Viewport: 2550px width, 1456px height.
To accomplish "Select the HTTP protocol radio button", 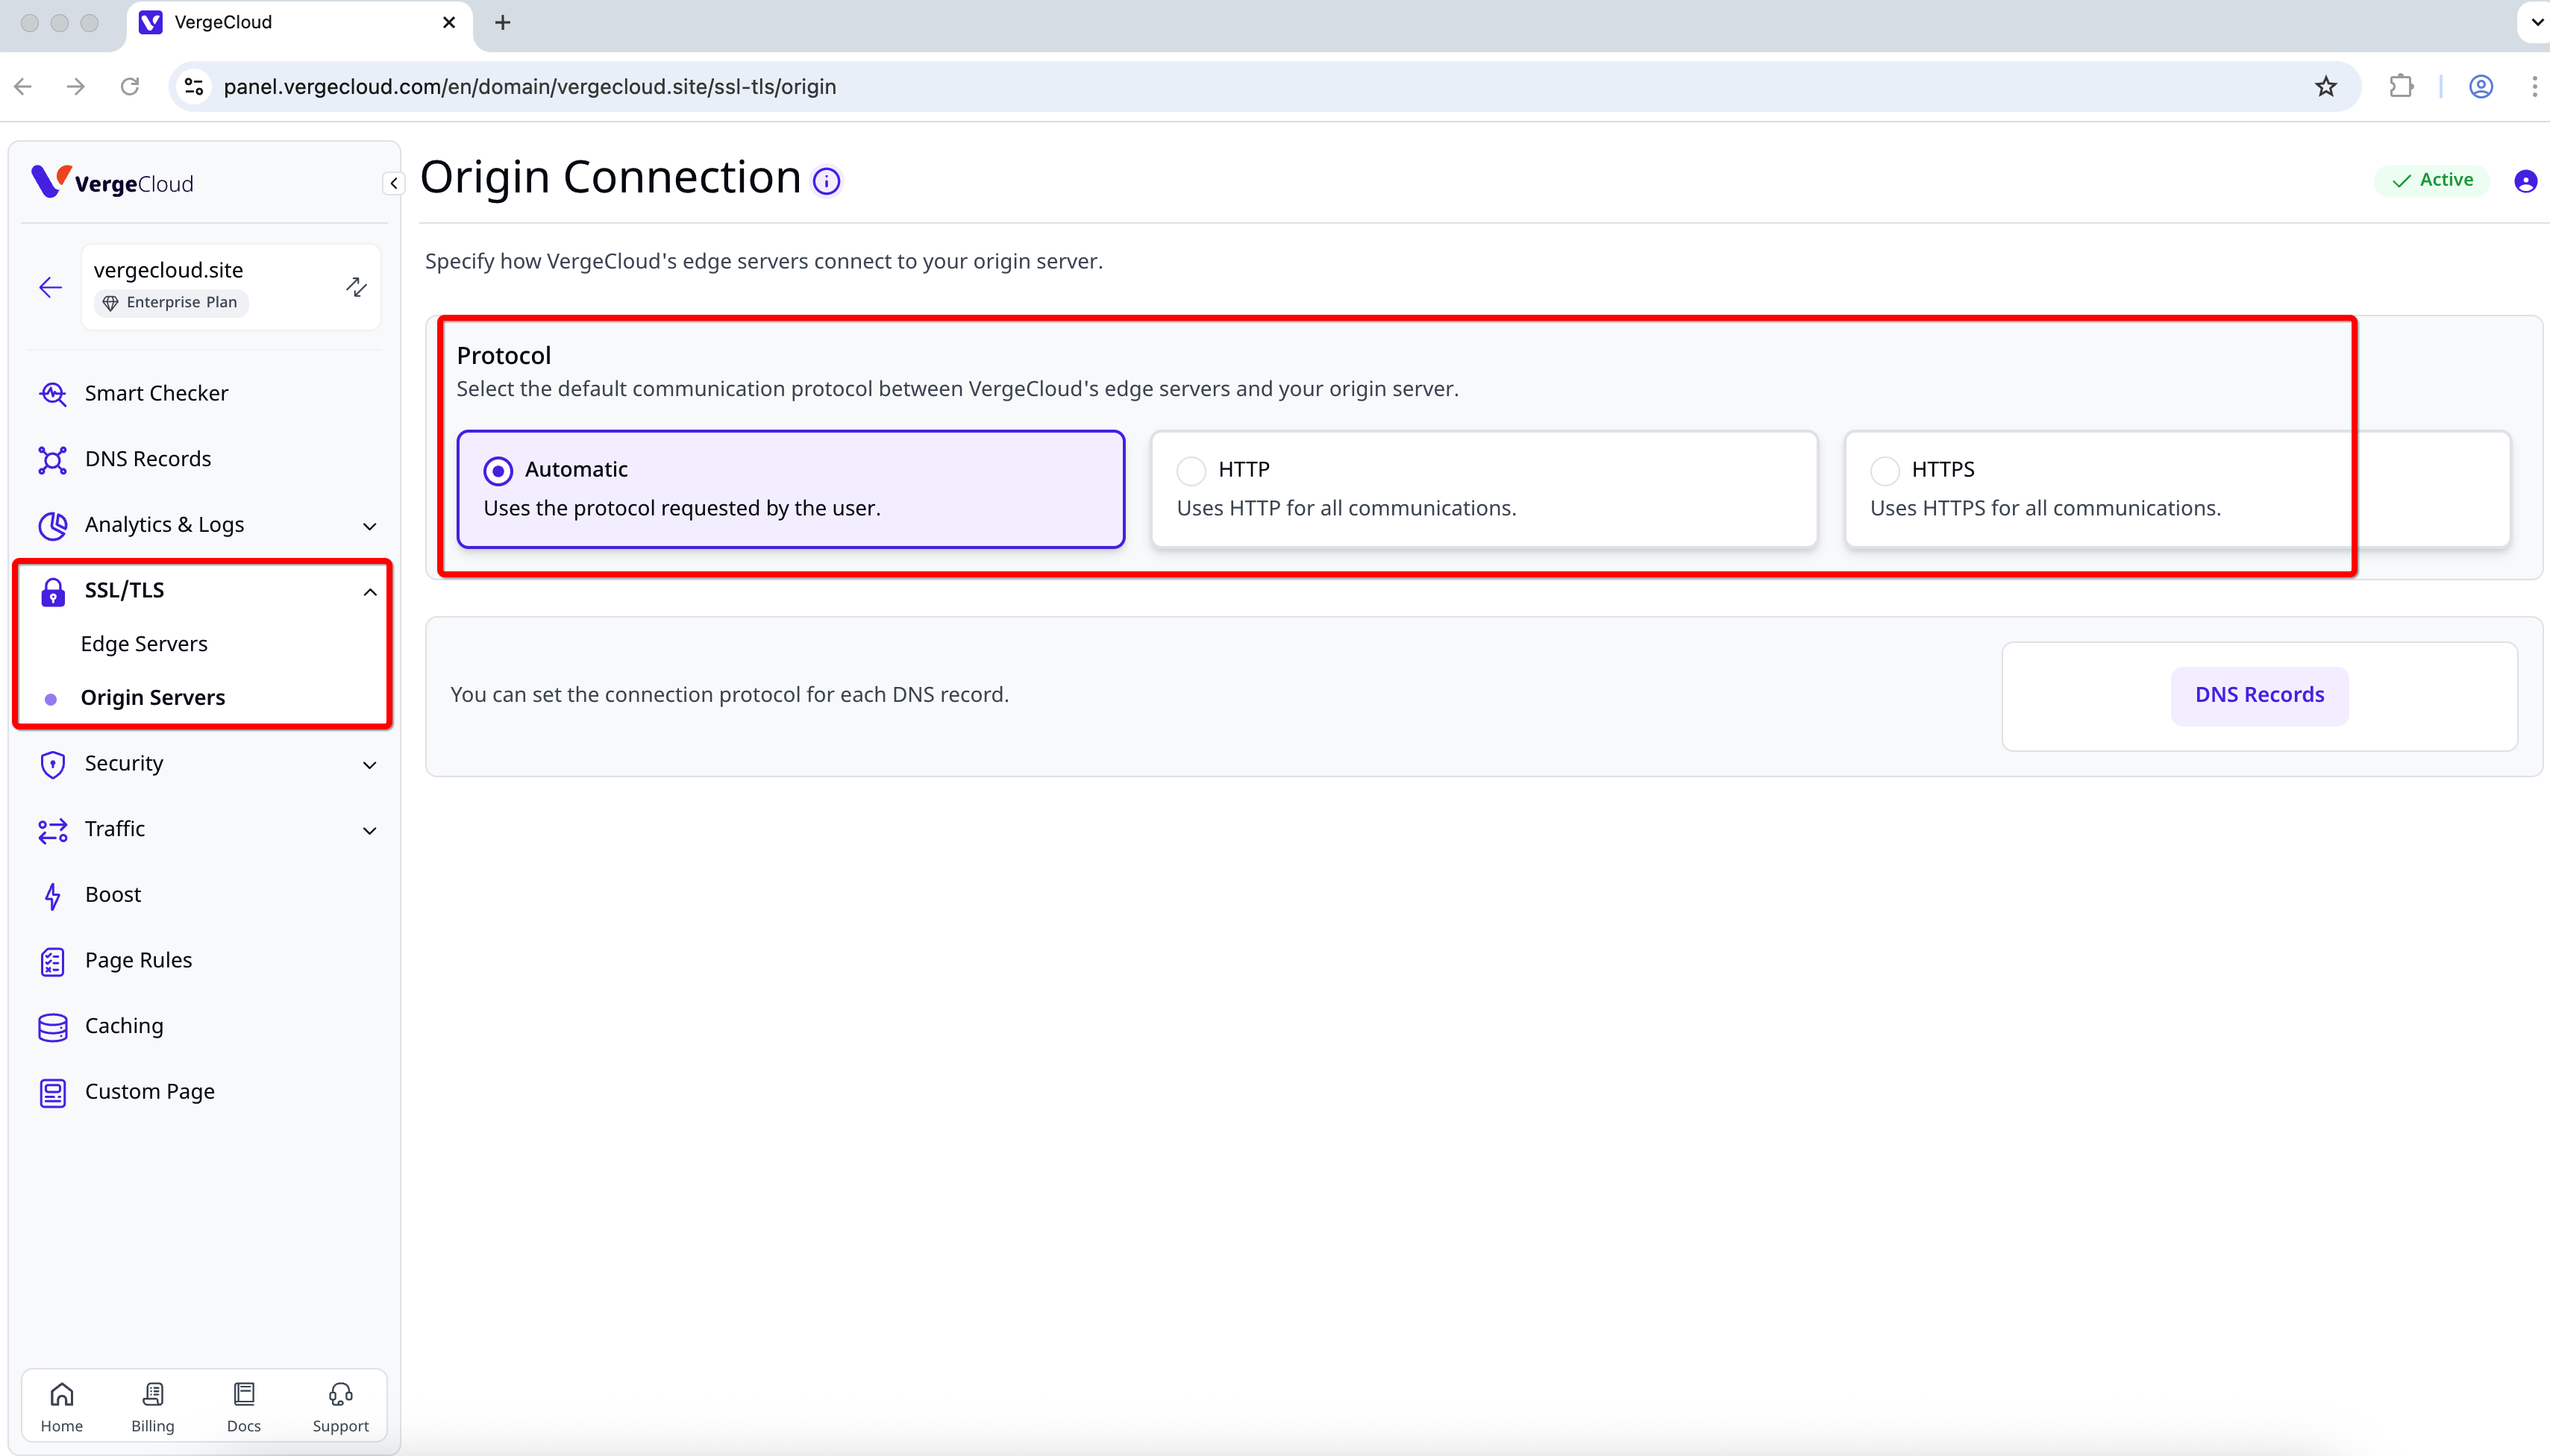I will [x=1191, y=470].
